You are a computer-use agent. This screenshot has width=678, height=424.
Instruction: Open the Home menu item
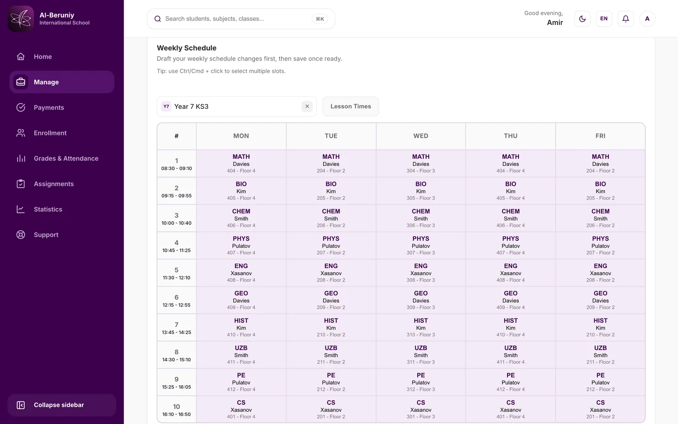pos(62,57)
